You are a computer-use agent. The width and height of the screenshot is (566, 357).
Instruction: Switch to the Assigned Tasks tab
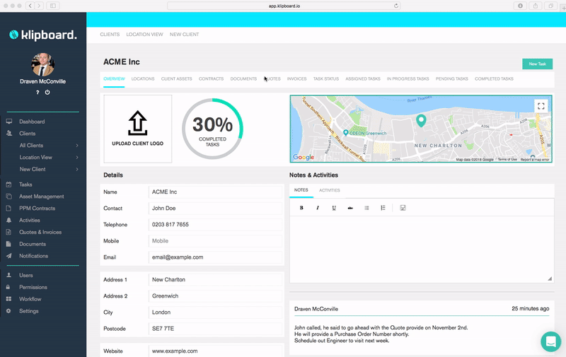click(x=363, y=78)
